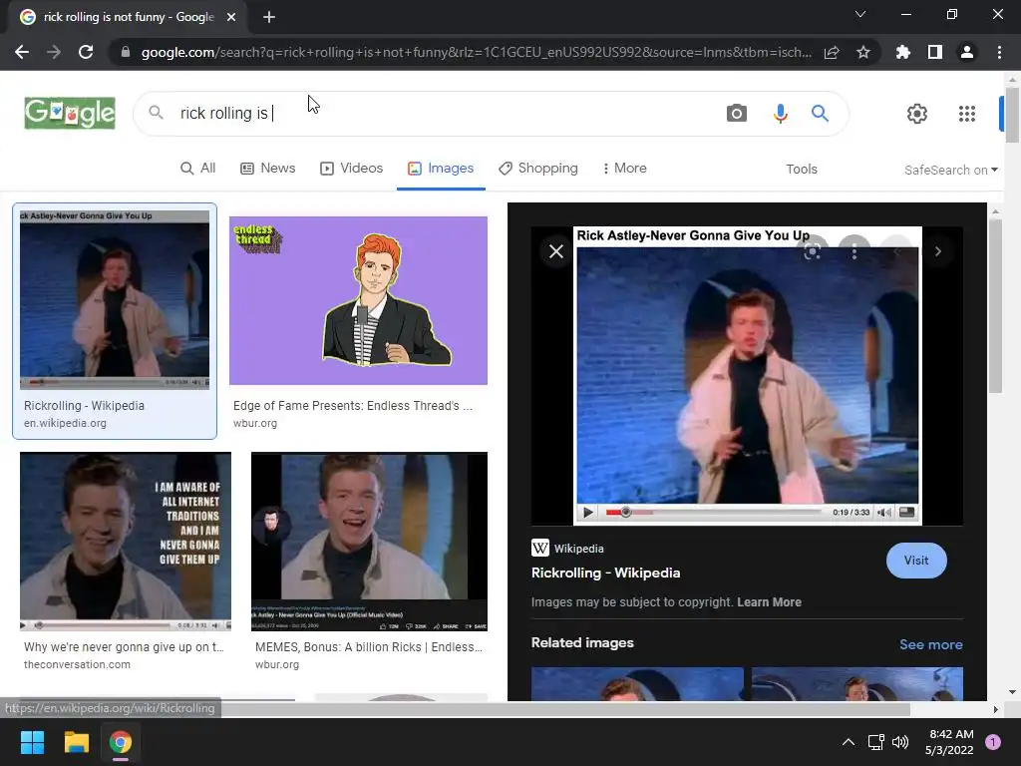
Task: Click 'Why we're never gonna give up' title
Action: tap(124, 646)
